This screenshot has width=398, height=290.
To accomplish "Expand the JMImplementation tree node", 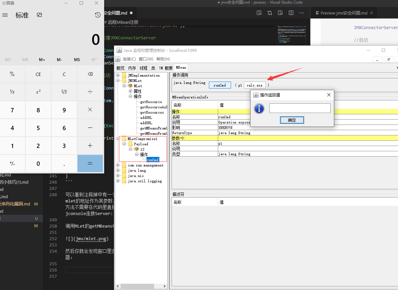I will [x=118, y=75].
